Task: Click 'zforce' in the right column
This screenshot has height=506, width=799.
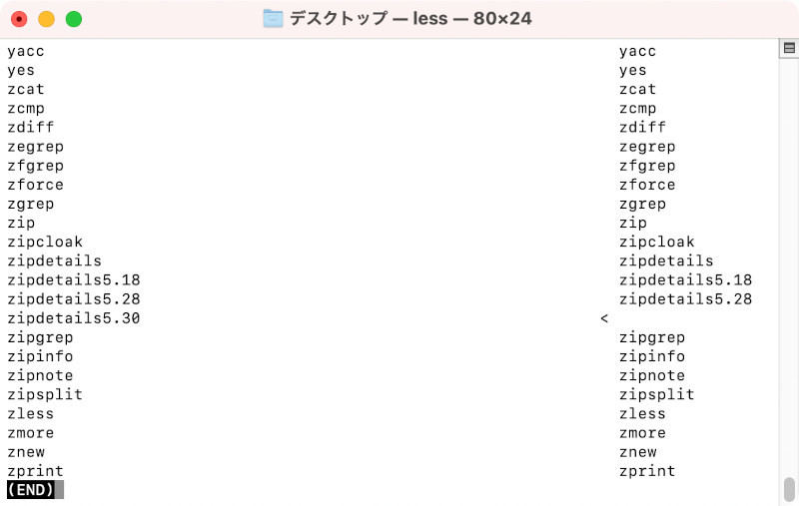Action: click(647, 185)
